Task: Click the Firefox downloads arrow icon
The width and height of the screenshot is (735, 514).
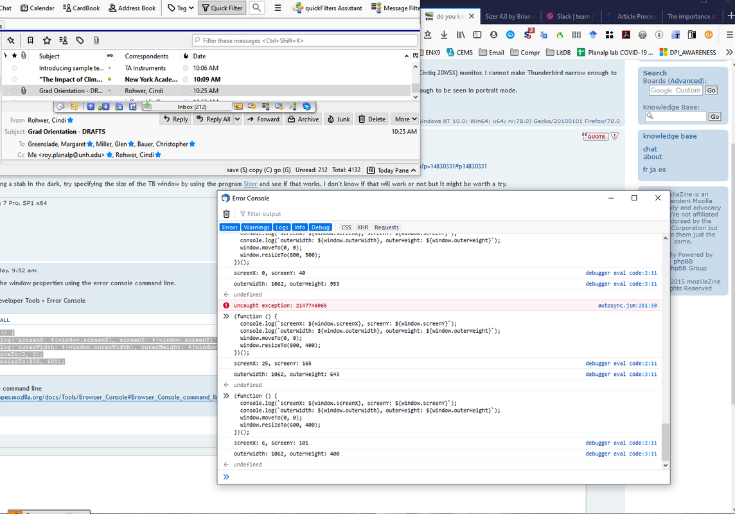Action: [x=444, y=35]
